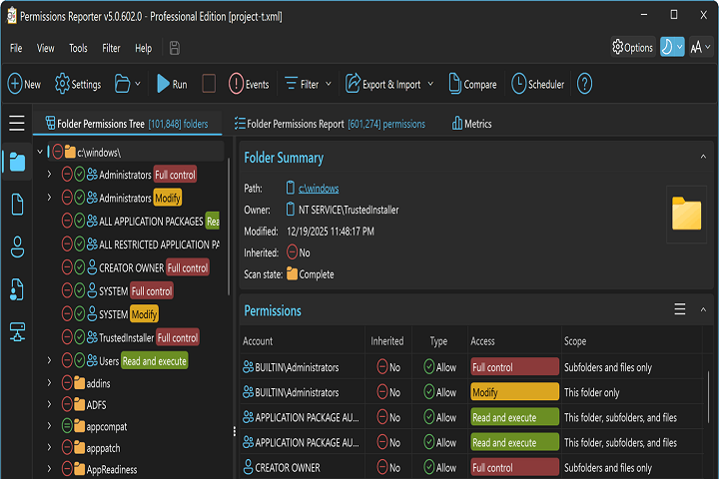This screenshot has width=719, height=479.
Task: Select the files view sidebar icon
Action: (17, 204)
